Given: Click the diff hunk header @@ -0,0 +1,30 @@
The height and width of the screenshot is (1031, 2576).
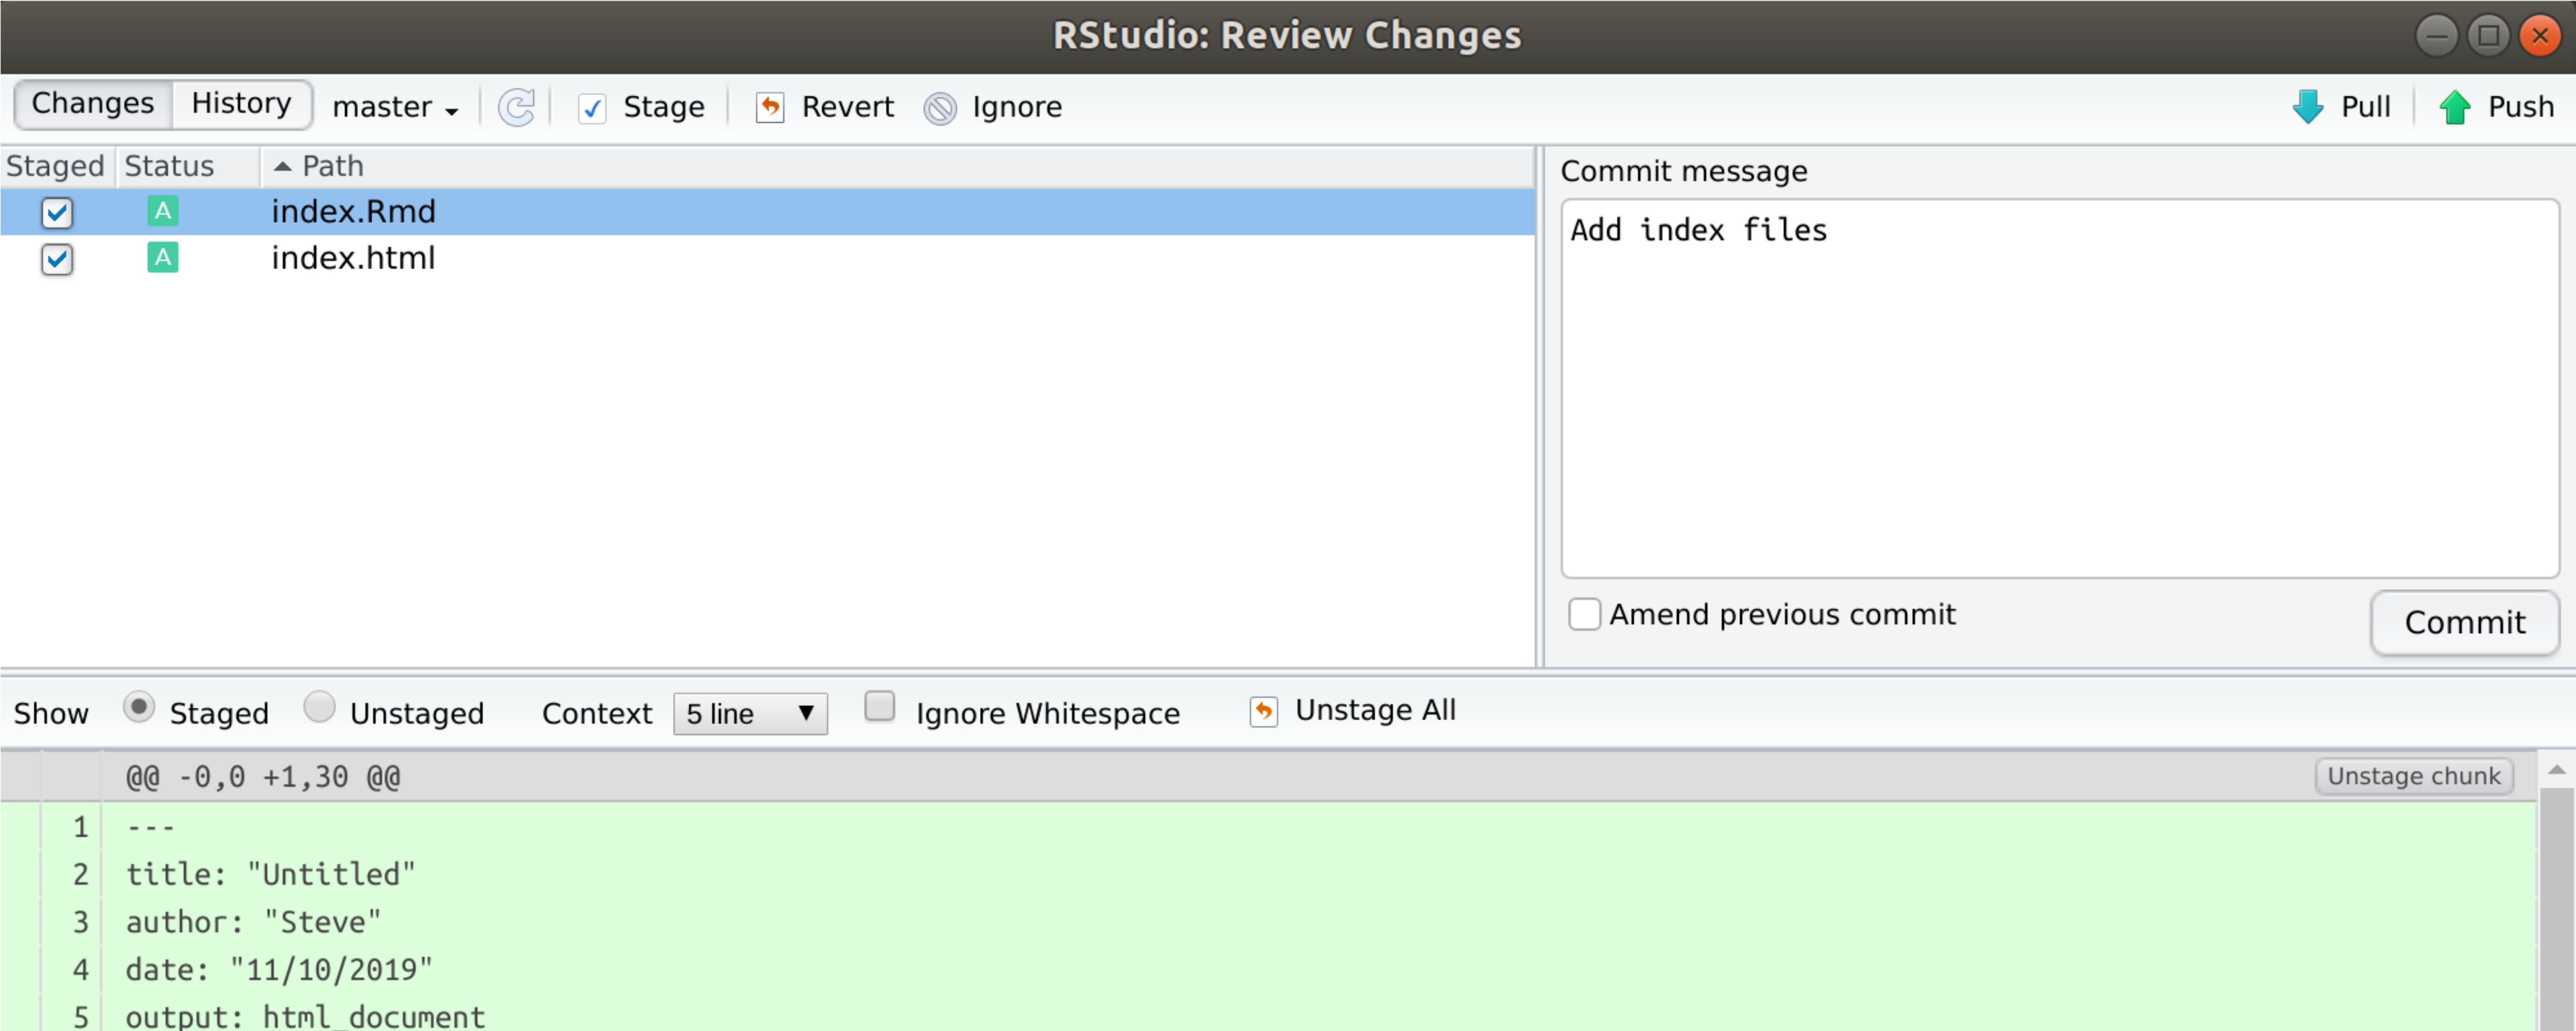Looking at the screenshot, I should (x=263, y=777).
